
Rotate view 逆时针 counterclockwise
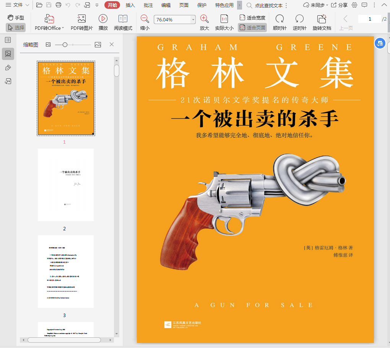(x=299, y=23)
